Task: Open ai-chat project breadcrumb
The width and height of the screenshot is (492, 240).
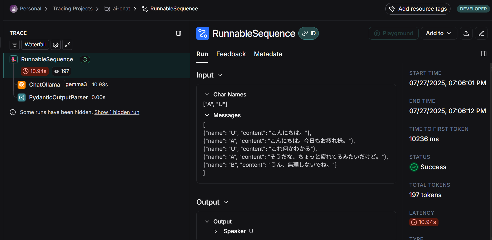Action: pos(121,9)
